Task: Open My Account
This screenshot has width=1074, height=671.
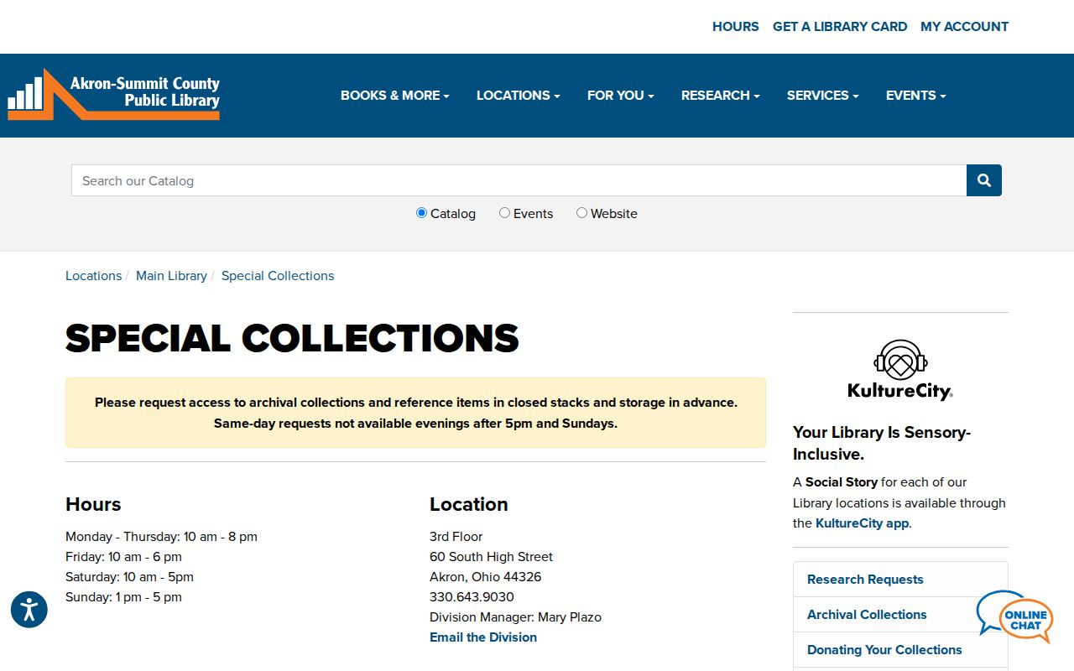Action: click(965, 27)
